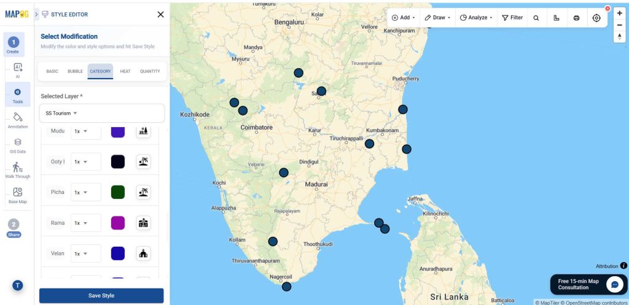Click the Velan category label
The image size is (629, 305).
(57, 253)
